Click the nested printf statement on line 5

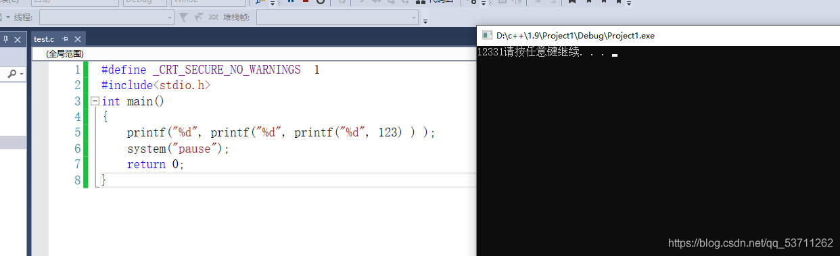(x=281, y=133)
